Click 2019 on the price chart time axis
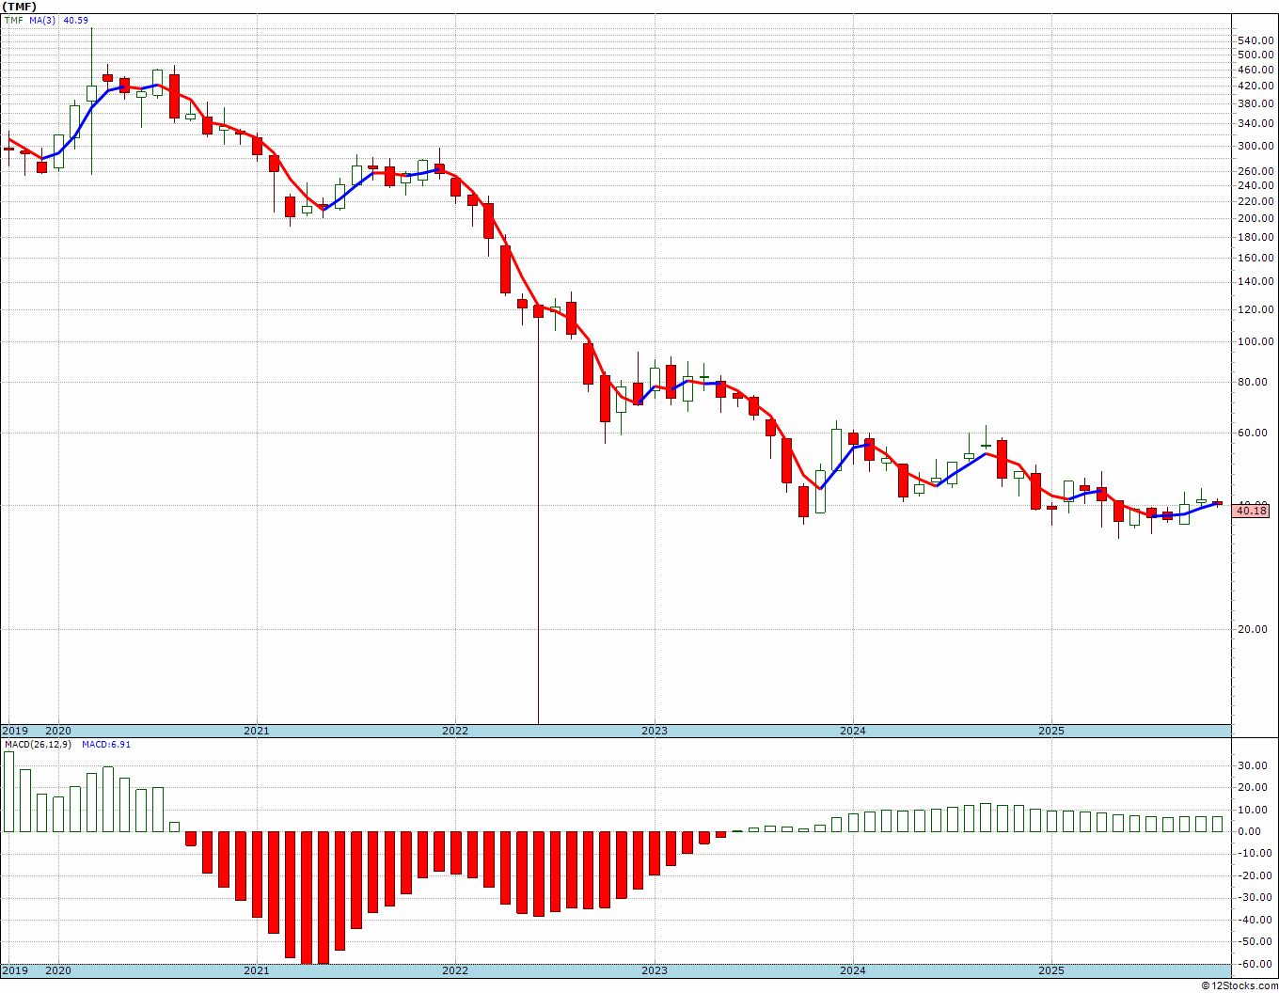1279x993 pixels. [x=14, y=731]
